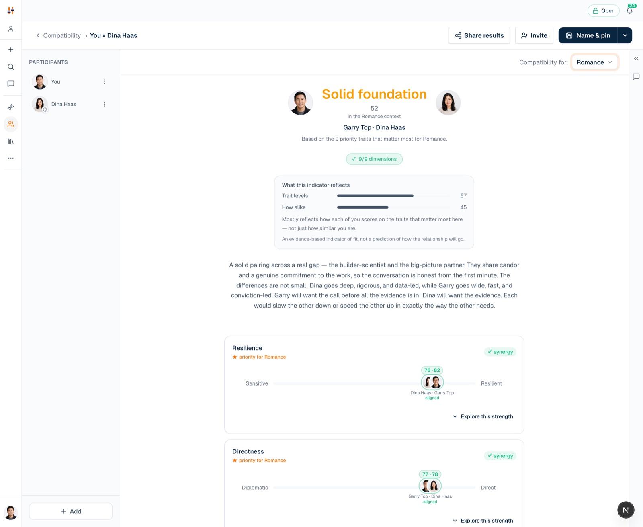Click synergy badge on Resilience card
Screen dimensions: 643x527
500,352
